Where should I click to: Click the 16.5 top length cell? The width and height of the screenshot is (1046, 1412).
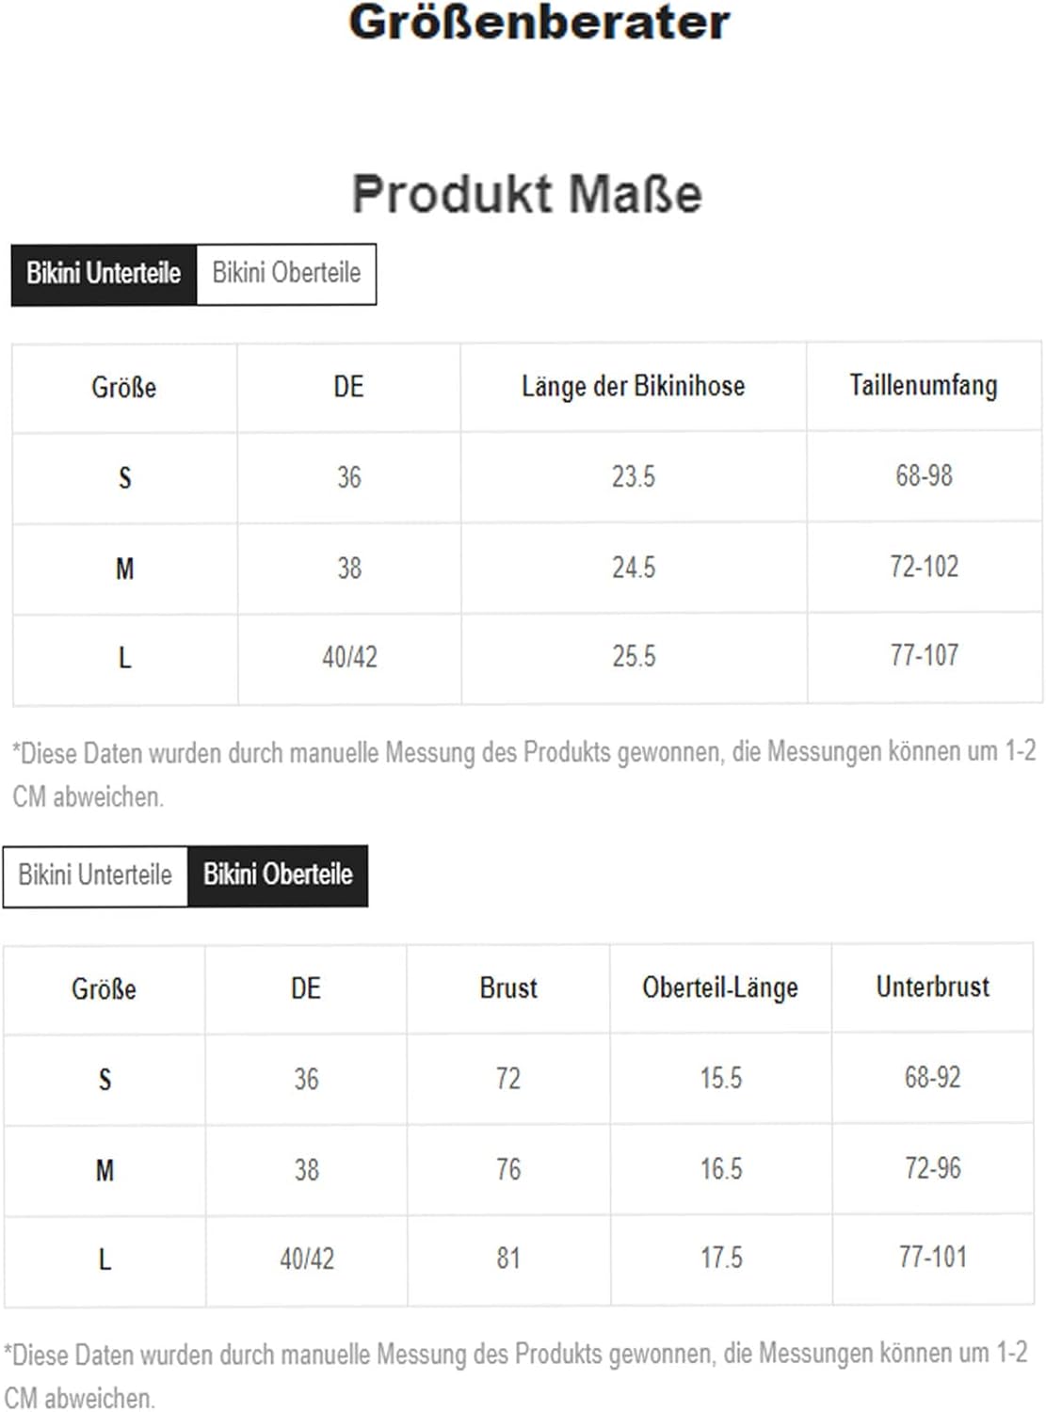(720, 1170)
